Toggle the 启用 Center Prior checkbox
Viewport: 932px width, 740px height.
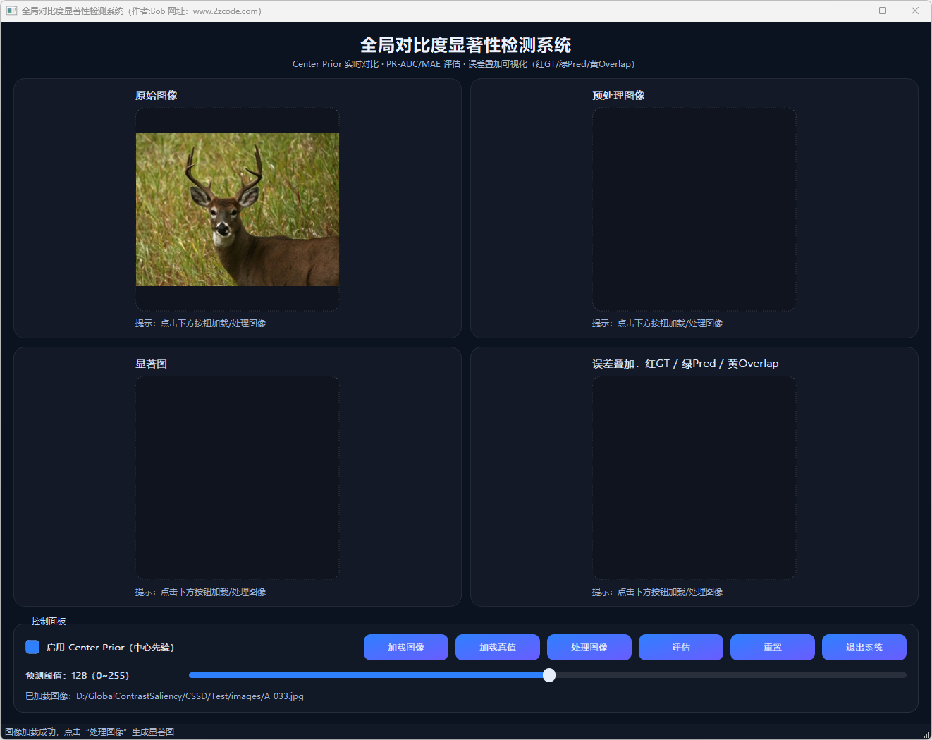(x=32, y=647)
